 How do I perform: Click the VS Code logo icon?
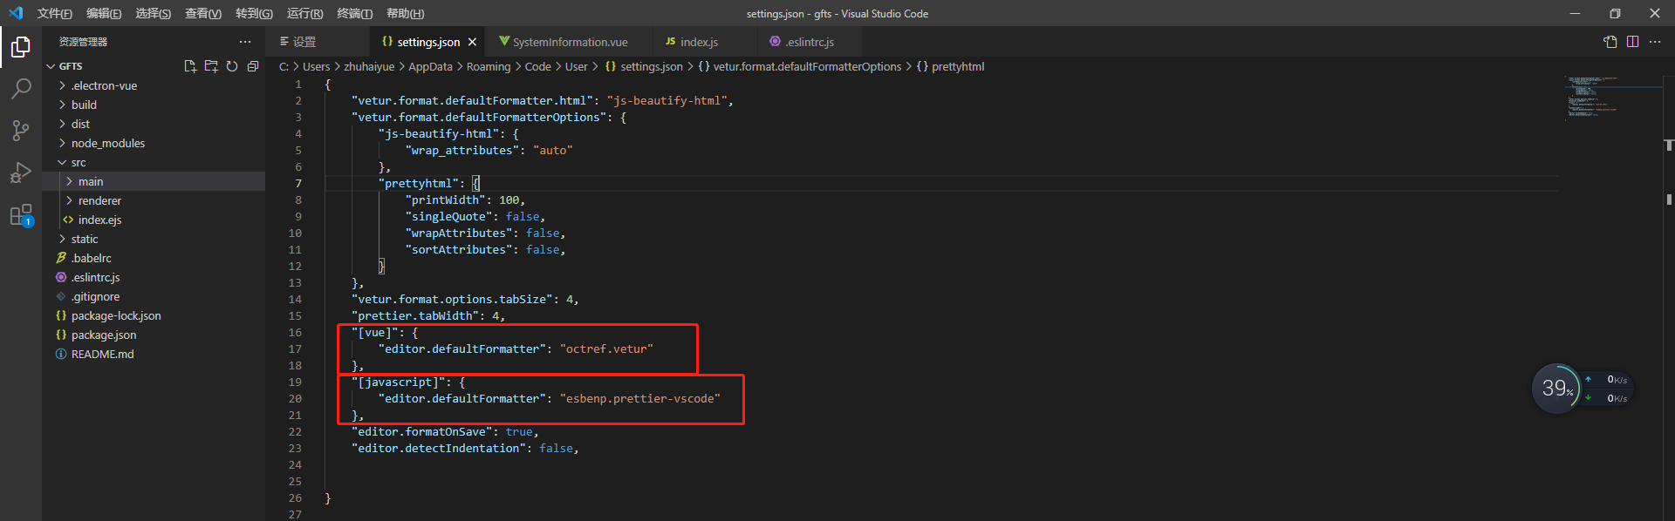(16, 13)
